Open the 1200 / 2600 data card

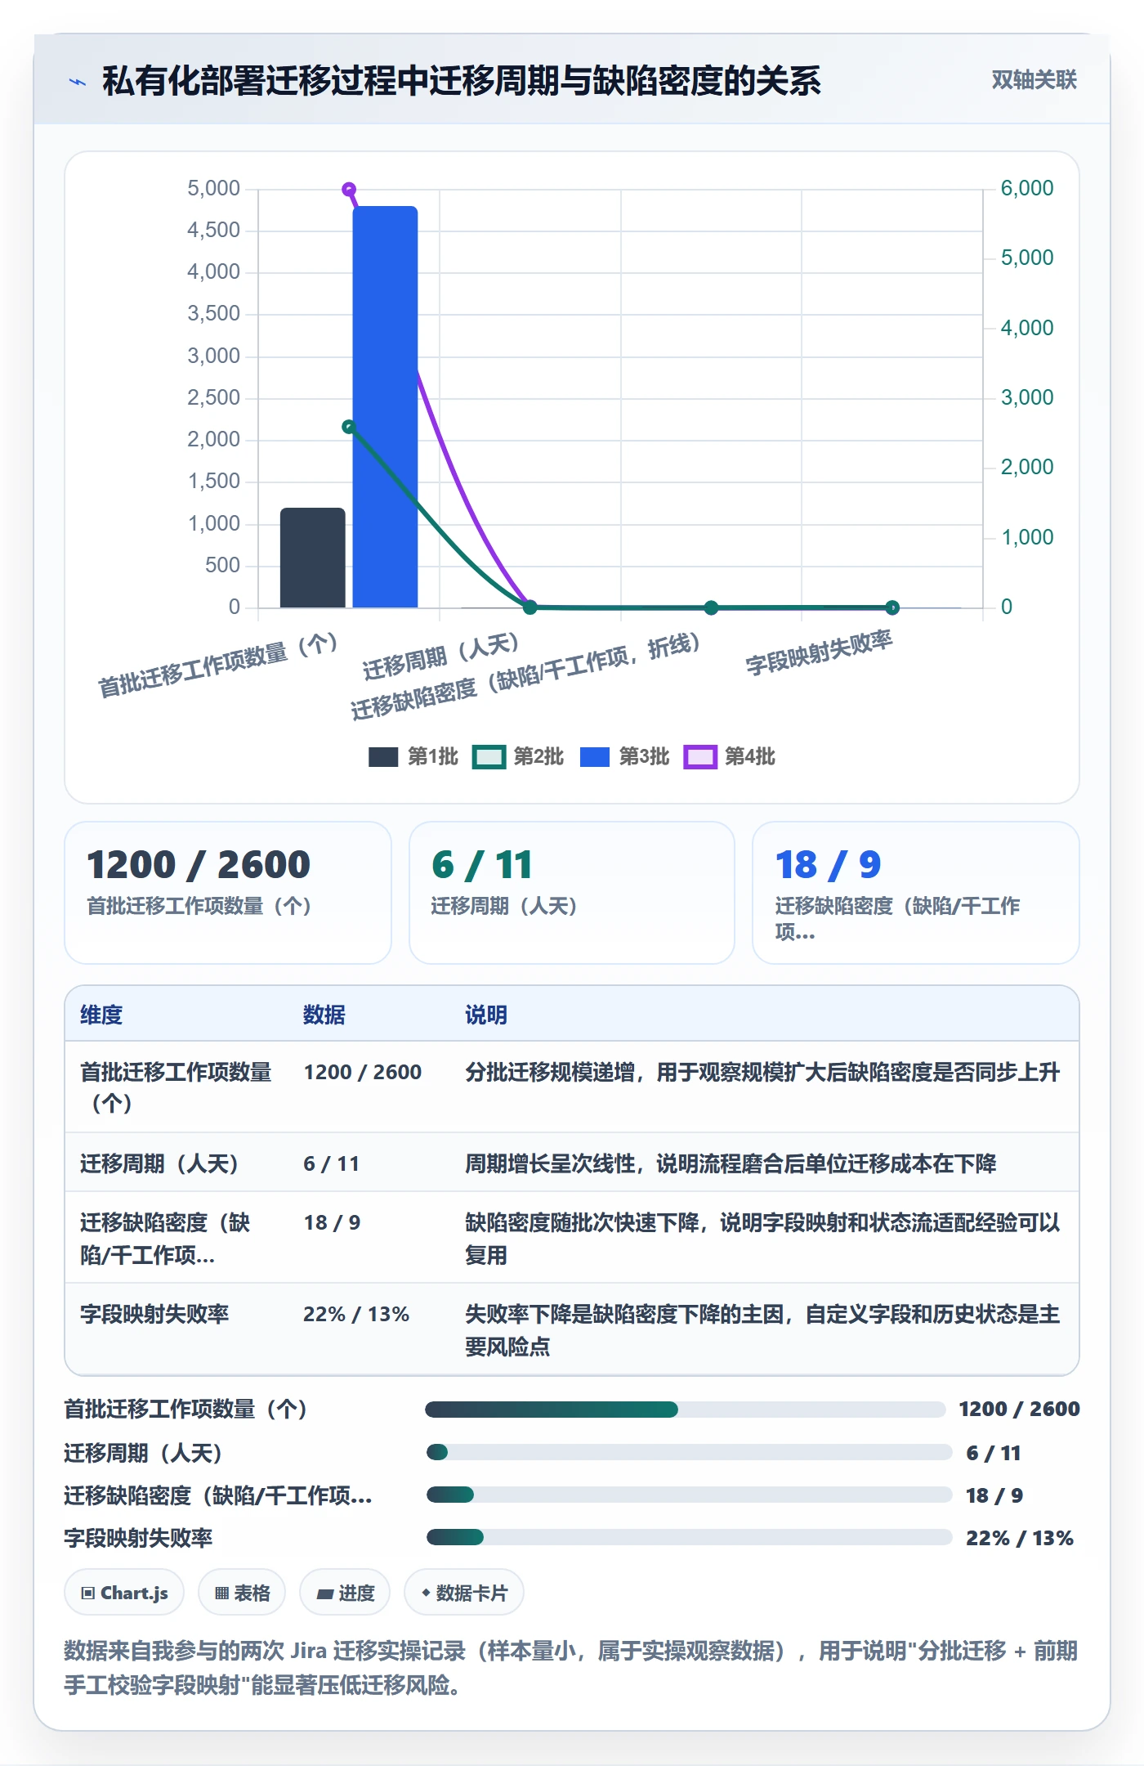(228, 893)
